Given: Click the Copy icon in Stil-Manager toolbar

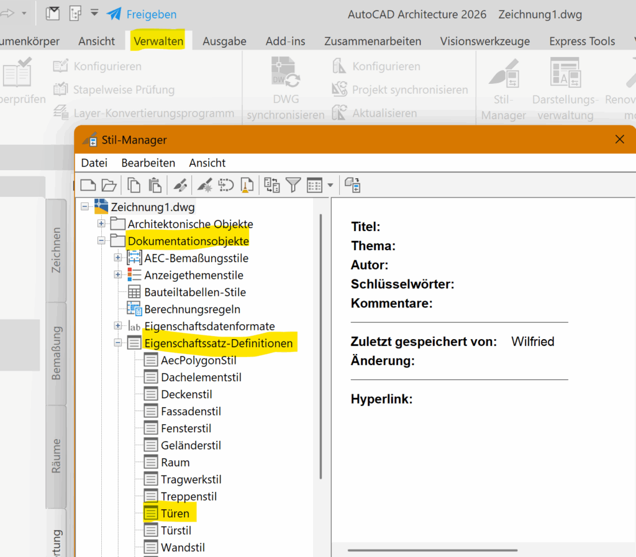Looking at the screenshot, I should click(134, 184).
